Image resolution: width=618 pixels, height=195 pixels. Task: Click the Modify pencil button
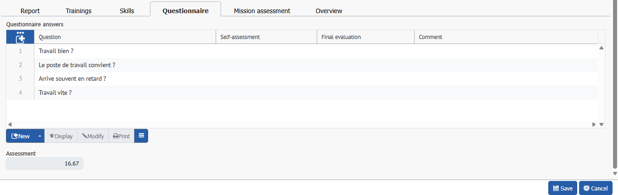tap(93, 136)
